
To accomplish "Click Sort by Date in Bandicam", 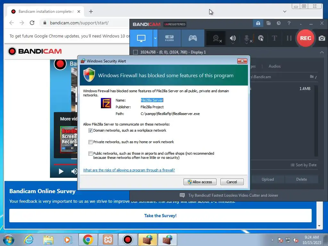I will [x=304, y=165].
